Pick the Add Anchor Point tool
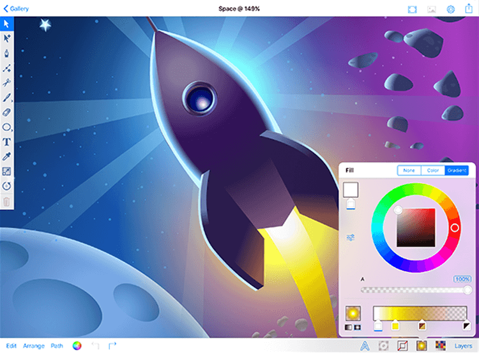 point(7,68)
